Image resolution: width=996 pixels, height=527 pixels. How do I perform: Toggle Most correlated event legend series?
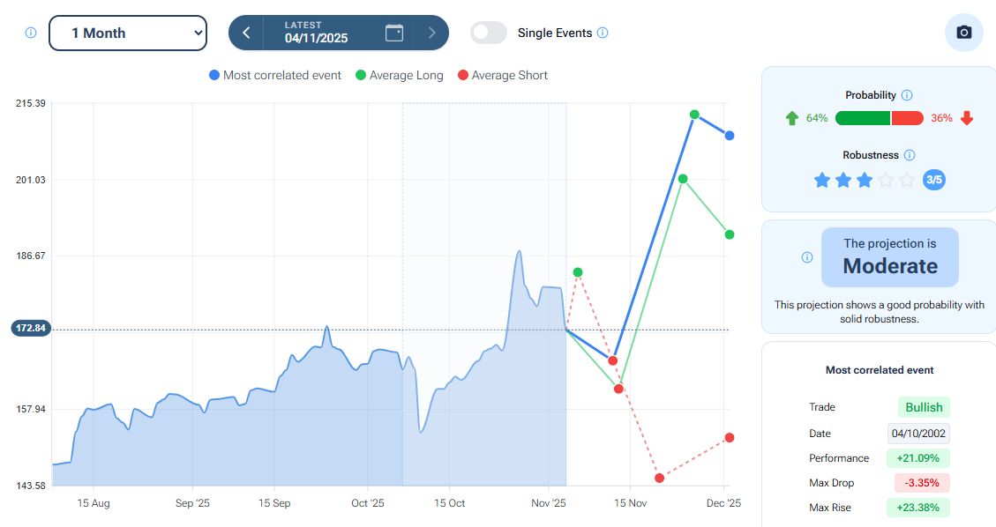tap(274, 76)
